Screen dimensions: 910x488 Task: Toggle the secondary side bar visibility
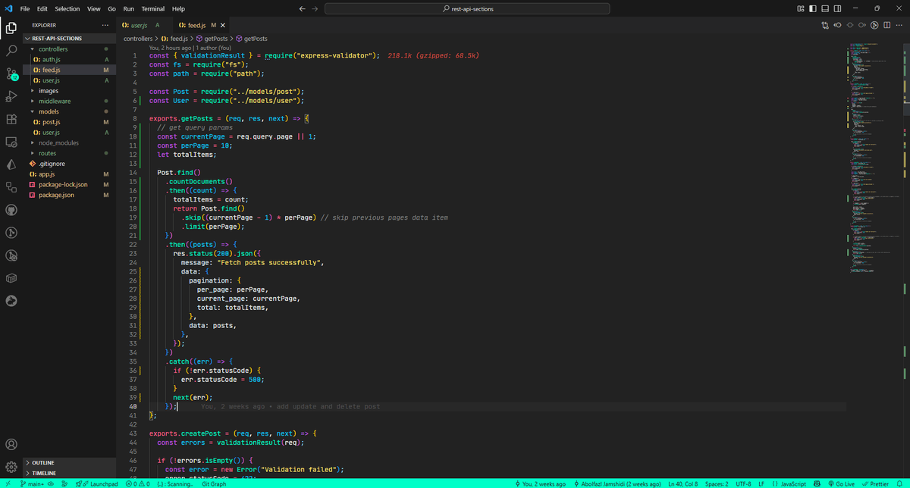tap(837, 8)
